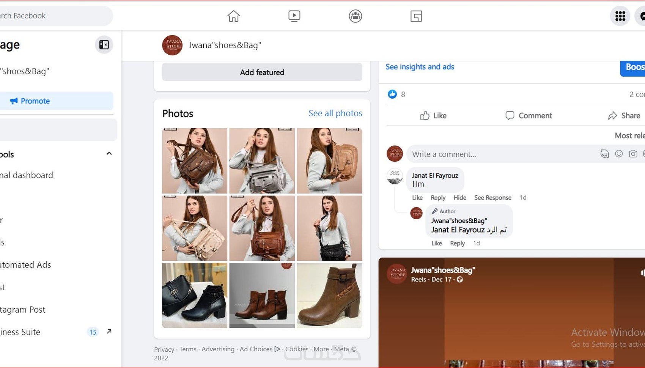
Task: Open the Facebook menu grid icon
Action: [620, 16]
